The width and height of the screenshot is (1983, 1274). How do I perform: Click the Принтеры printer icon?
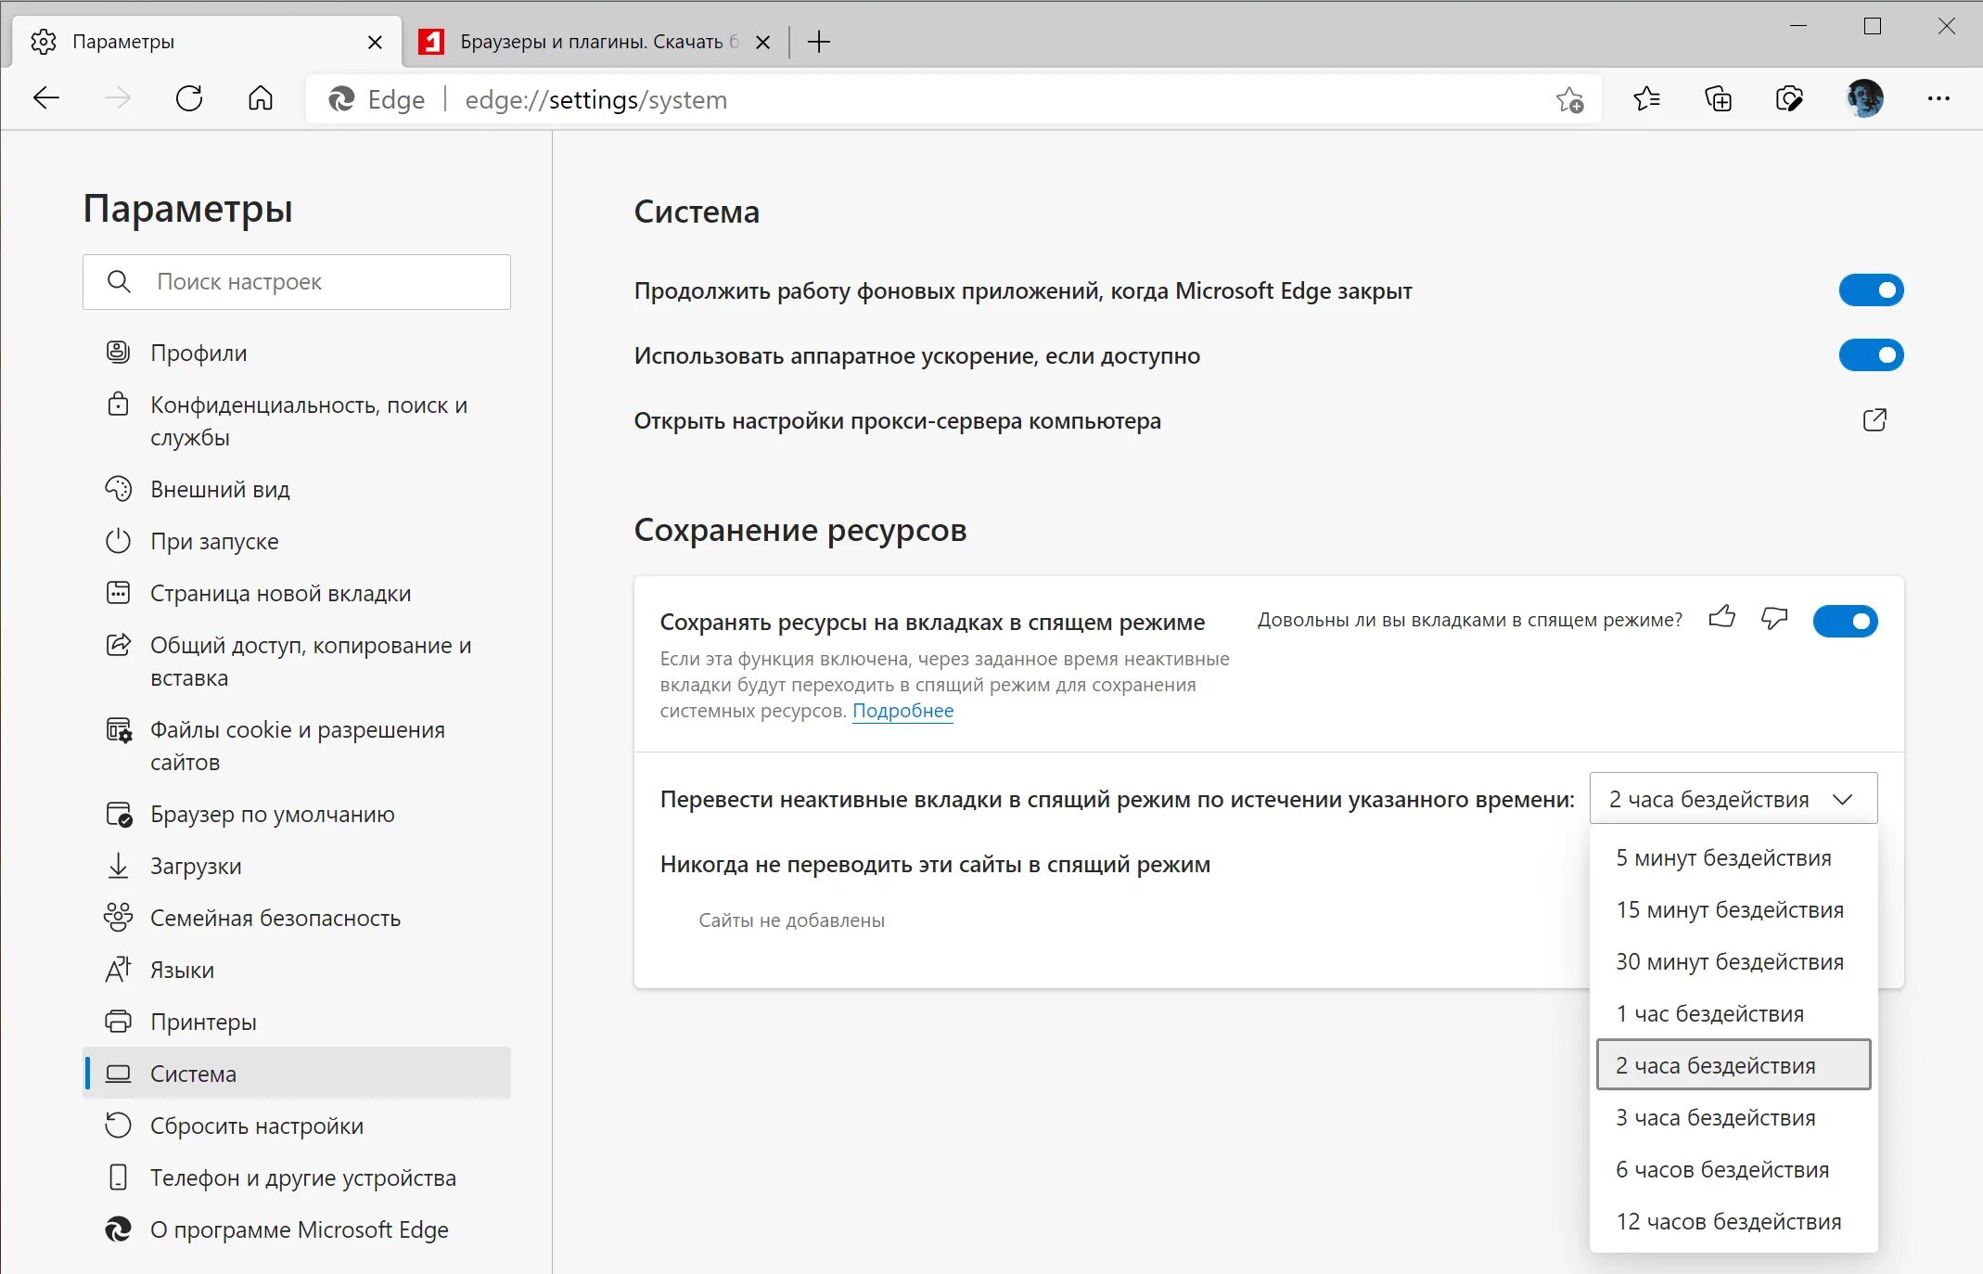click(x=118, y=1022)
